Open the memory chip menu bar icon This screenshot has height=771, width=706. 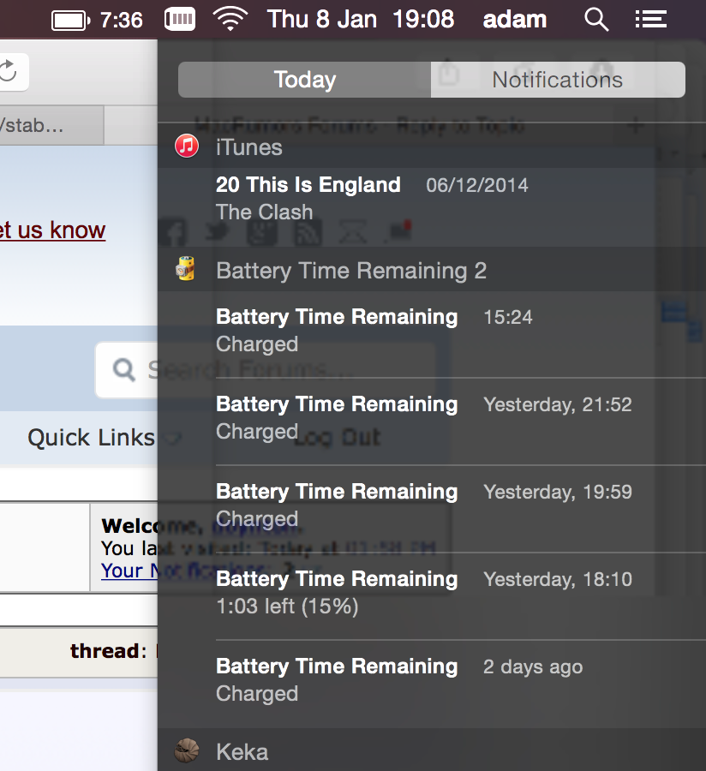point(179,20)
